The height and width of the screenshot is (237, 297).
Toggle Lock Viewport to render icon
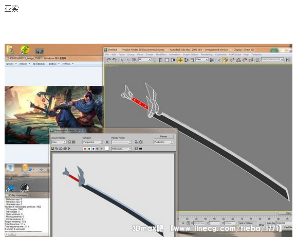click(107, 142)
